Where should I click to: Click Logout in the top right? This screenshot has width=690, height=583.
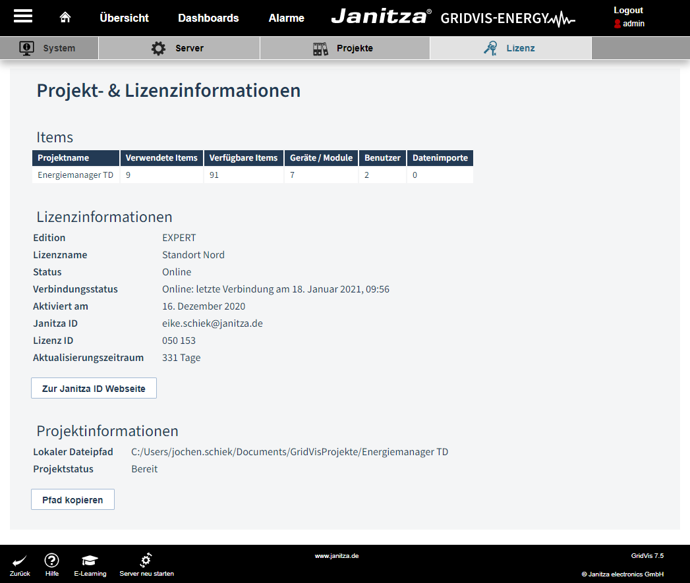[628, 10]
